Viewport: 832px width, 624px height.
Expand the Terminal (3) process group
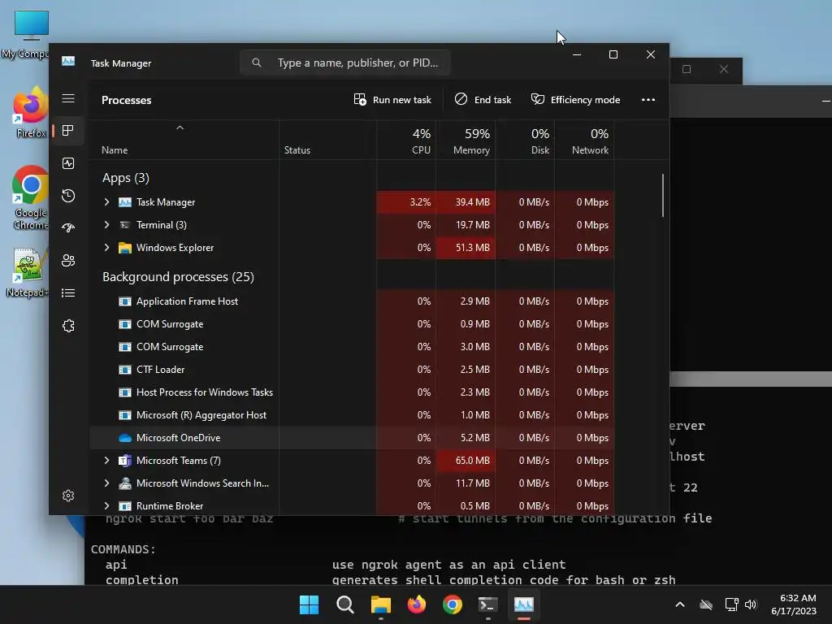(x=106, y=225)
